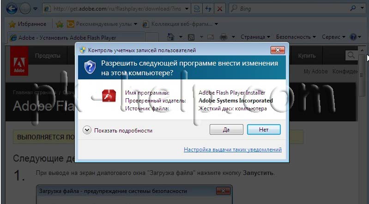Click the browser Forward arrow button
369x204 pixels.
[x=25, y=9]
